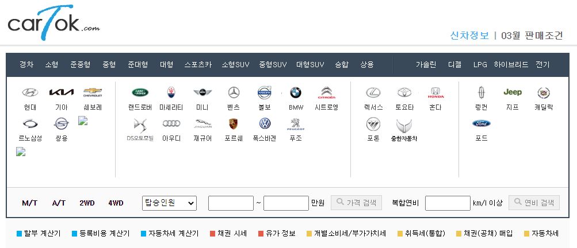
Task: Click the 연비 검색 fuel economy search button
Action: coord(534,203)
